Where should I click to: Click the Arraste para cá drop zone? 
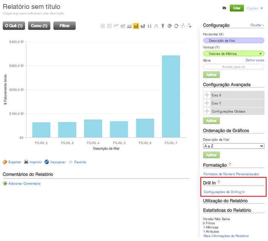click(x=234, y=67)
